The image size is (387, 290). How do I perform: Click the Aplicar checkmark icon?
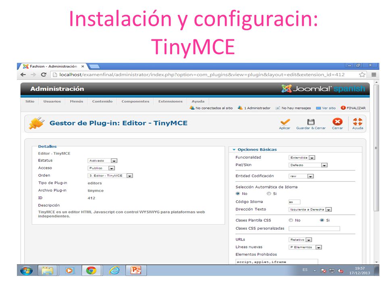[x=285, y=122]
